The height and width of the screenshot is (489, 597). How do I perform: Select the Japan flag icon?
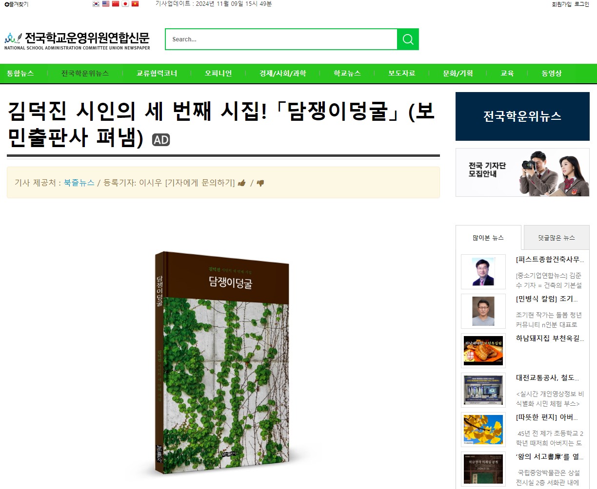click(125, 4)
